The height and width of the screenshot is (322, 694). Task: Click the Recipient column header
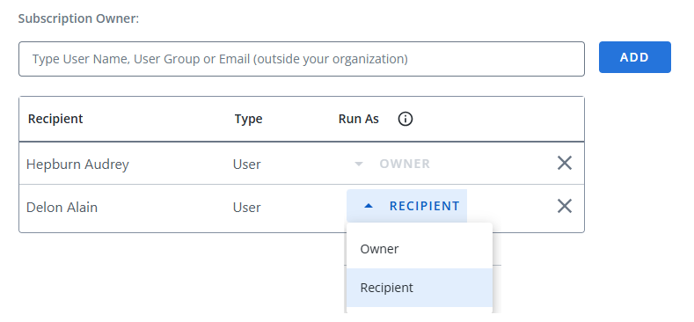tap(55, 119)
